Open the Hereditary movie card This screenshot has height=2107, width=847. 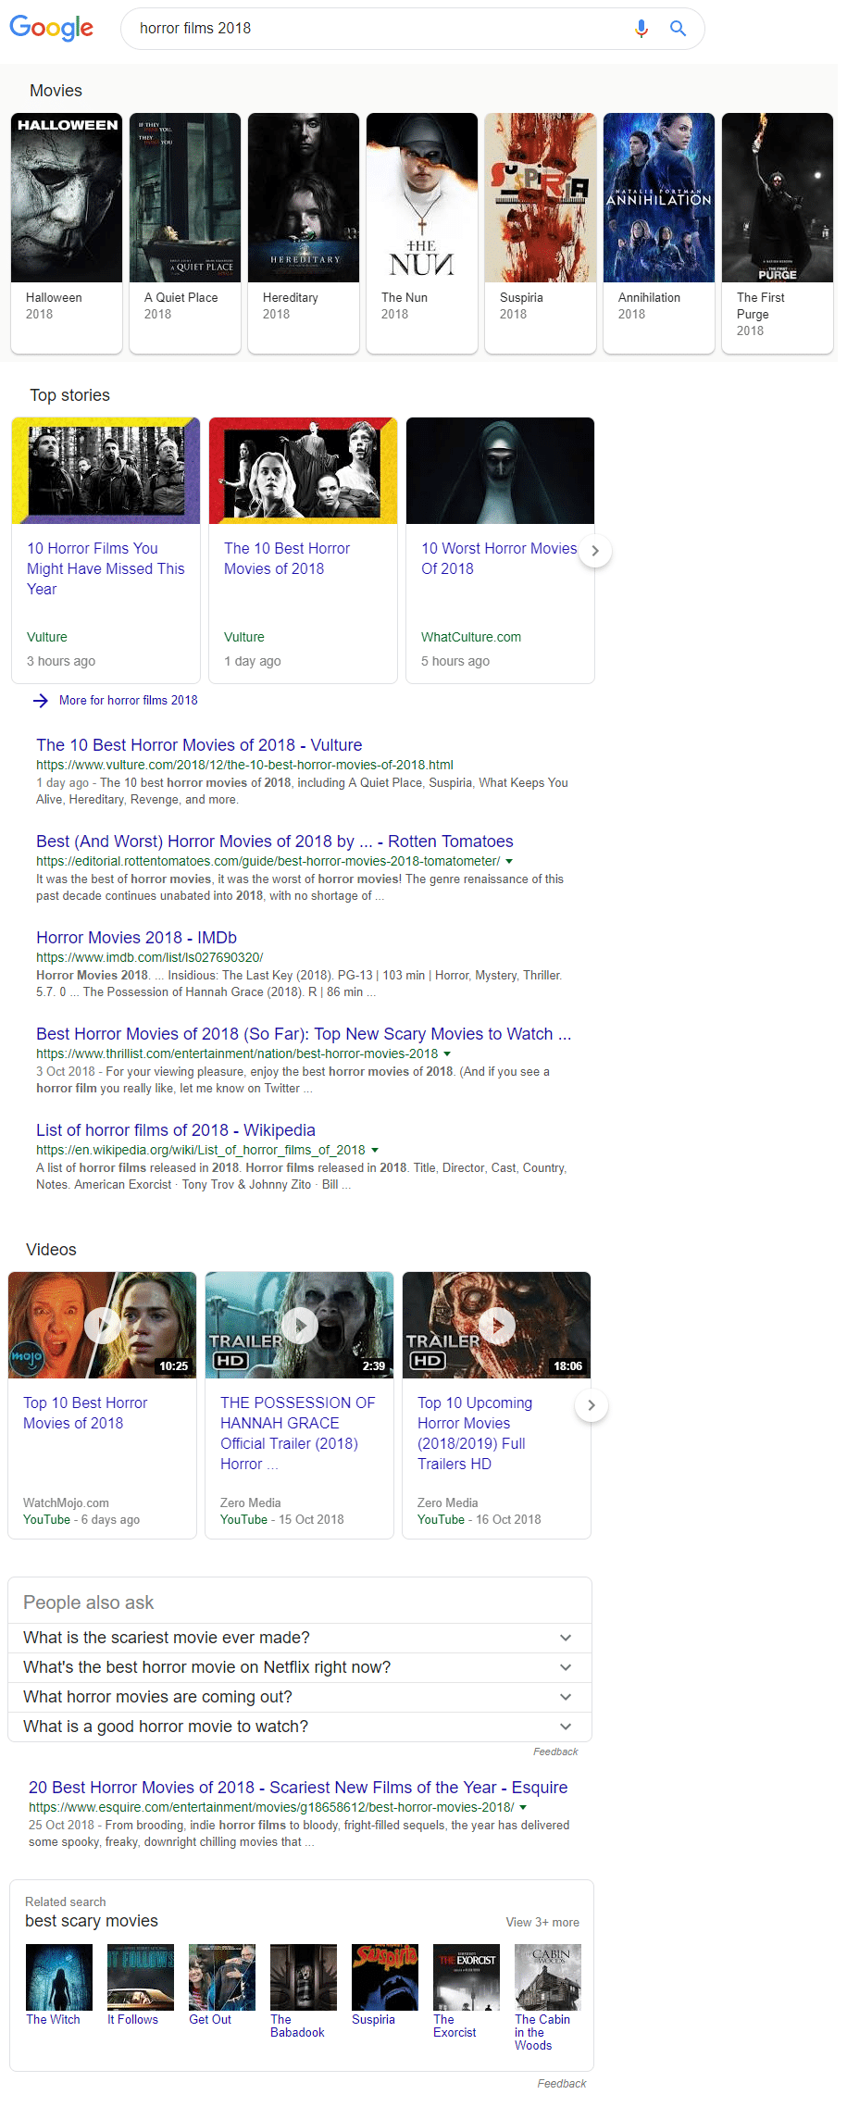click(304, 233)
